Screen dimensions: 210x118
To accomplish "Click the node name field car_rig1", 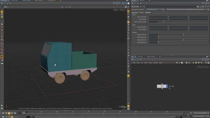I will coord(167,7).
